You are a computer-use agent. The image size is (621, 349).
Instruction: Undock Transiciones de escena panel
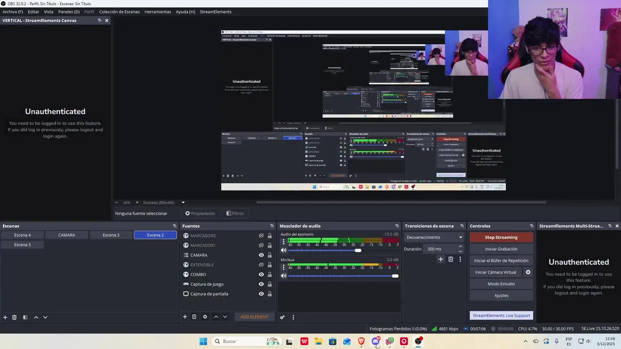462,226
